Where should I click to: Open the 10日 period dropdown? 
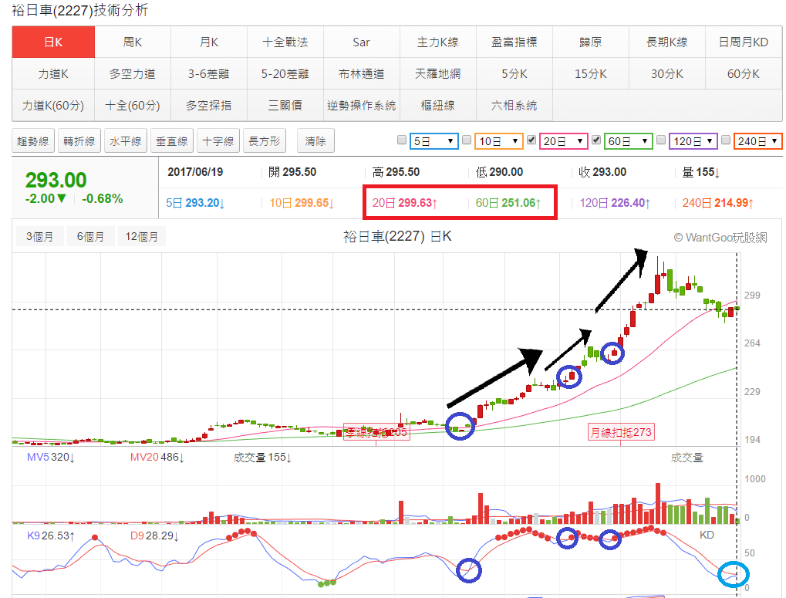[x=498, y=141]
